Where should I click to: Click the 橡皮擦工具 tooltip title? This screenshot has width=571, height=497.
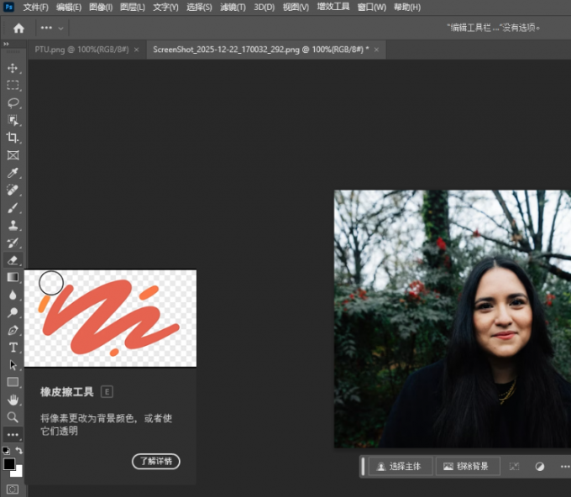(x=67, y=392)
